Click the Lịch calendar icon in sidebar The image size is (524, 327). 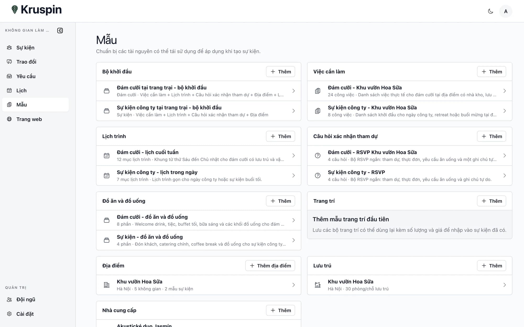[x=9, y=91]
